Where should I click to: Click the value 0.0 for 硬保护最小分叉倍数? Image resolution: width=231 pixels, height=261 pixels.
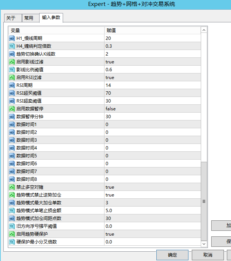109,242
